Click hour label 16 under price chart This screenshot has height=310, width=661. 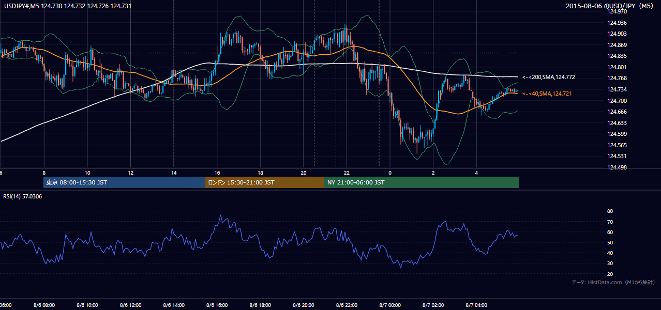(x=217, y=173)
